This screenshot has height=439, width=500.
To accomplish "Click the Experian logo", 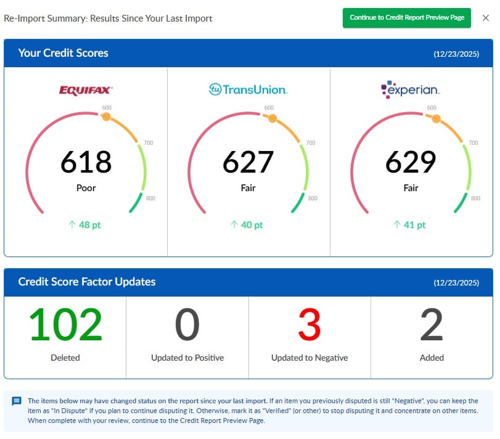I will pos(410,90).
